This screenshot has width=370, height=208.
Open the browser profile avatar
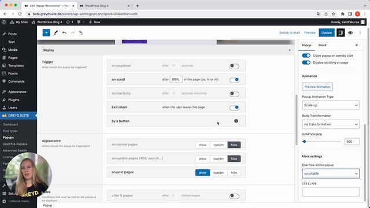(357, 14)
